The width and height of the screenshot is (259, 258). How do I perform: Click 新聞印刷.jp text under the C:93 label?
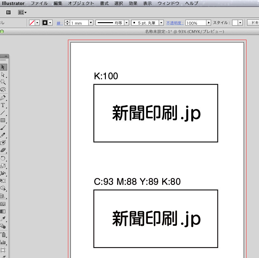pyautogui.click(x=156, y=219)
